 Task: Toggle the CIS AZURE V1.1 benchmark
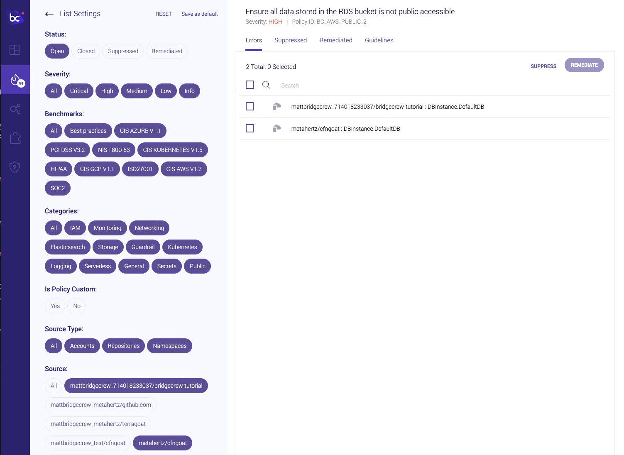click(140, 131)
